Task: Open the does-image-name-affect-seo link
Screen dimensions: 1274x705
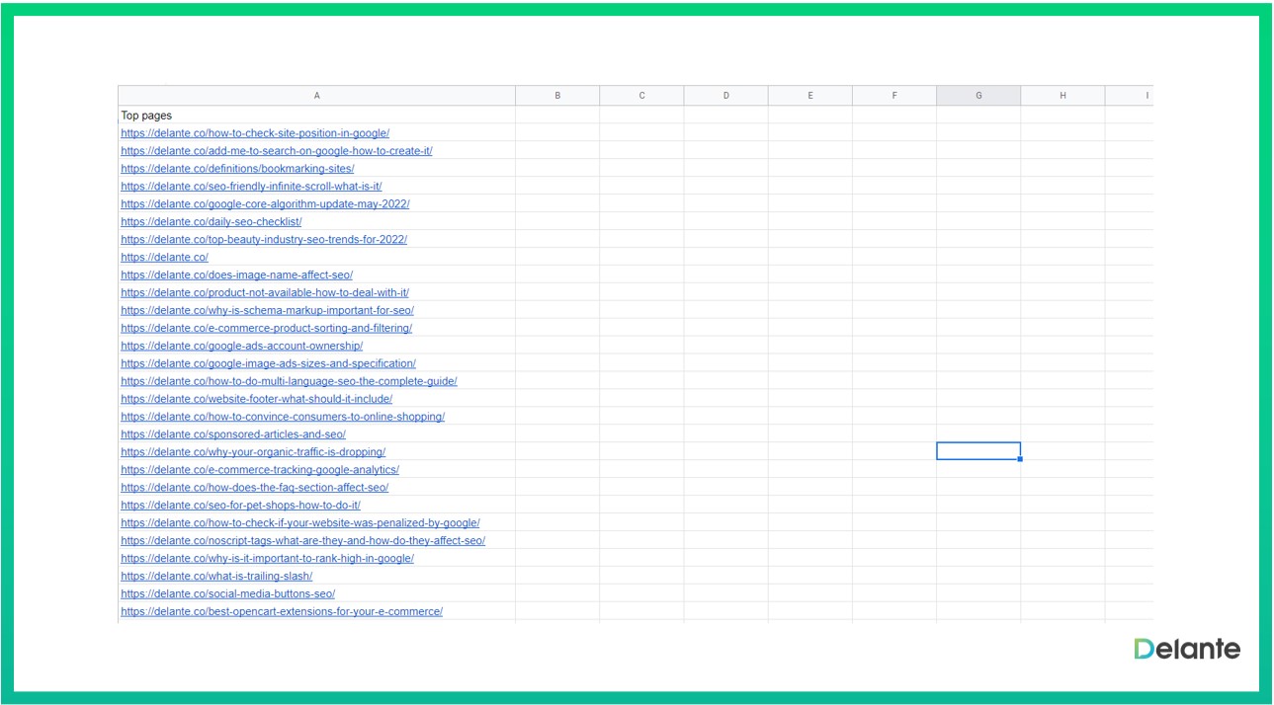Action: pos(237,275)
